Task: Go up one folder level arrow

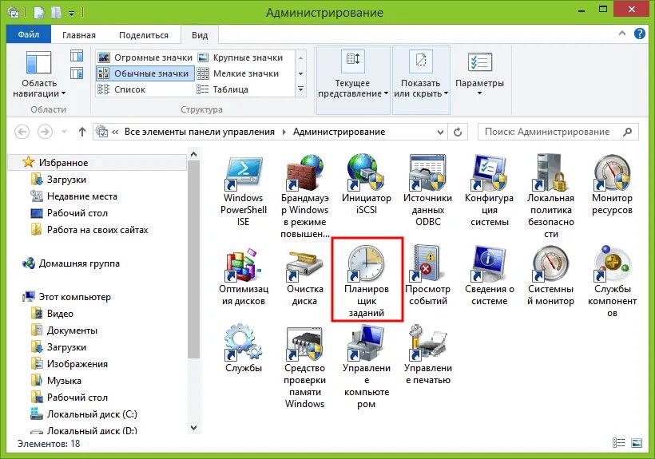Action: [81, 132]
